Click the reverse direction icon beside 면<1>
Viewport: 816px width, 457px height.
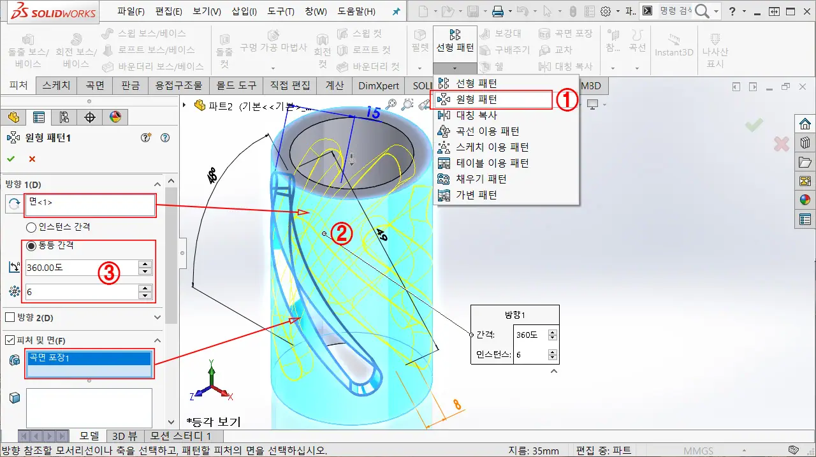13,205
